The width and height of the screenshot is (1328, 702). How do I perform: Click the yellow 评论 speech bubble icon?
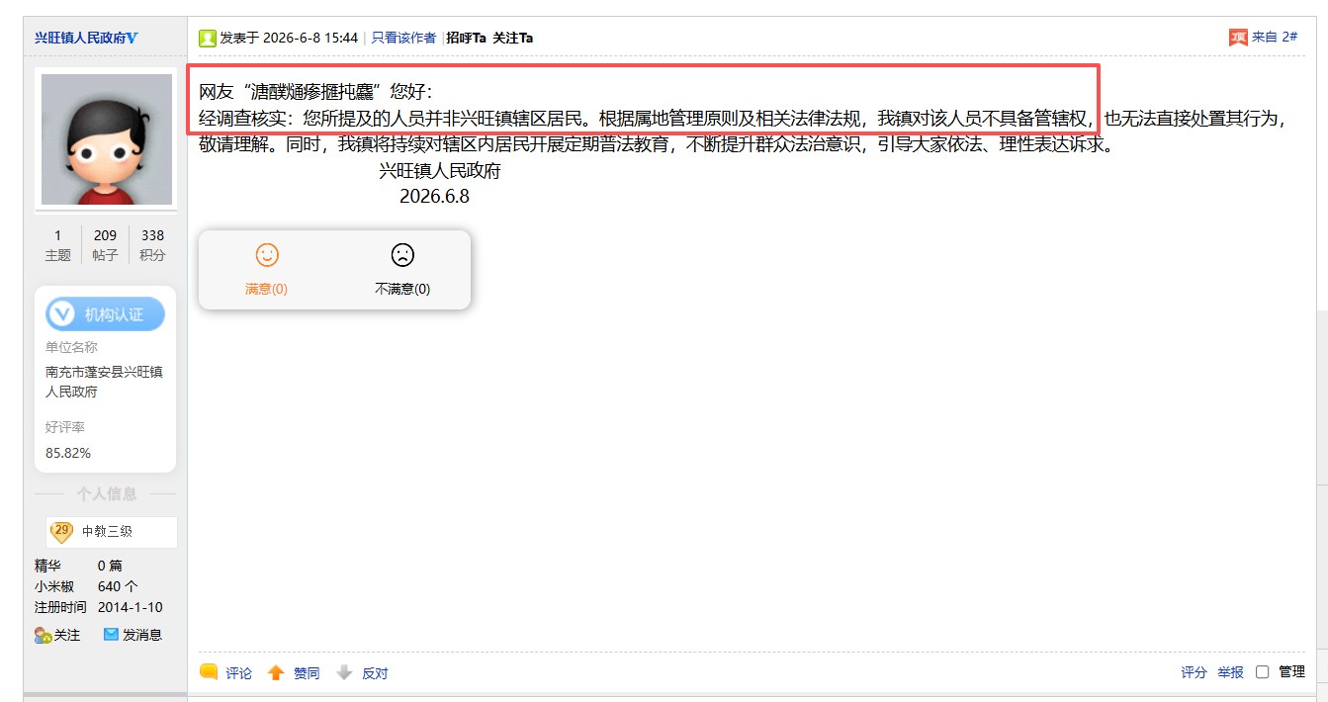209,672
